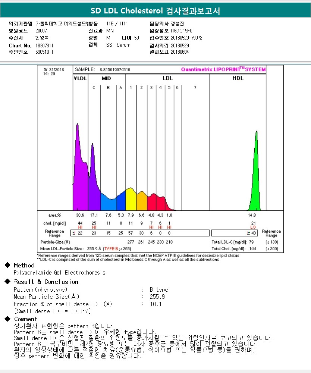311x373 pixels.
Task: Select the orange LDL 2 band area
Action: pos(142,201)
